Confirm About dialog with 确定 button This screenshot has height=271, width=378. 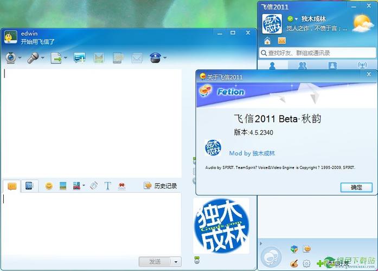tap(356, 188)
